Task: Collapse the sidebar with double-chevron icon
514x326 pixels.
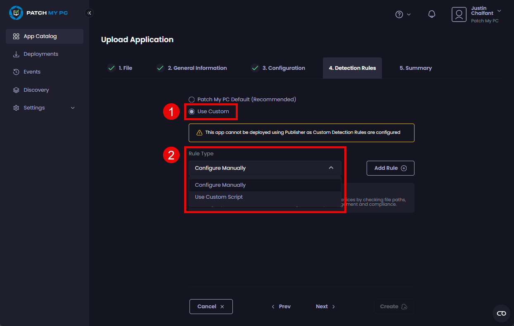Action: (x=89, y=13)
